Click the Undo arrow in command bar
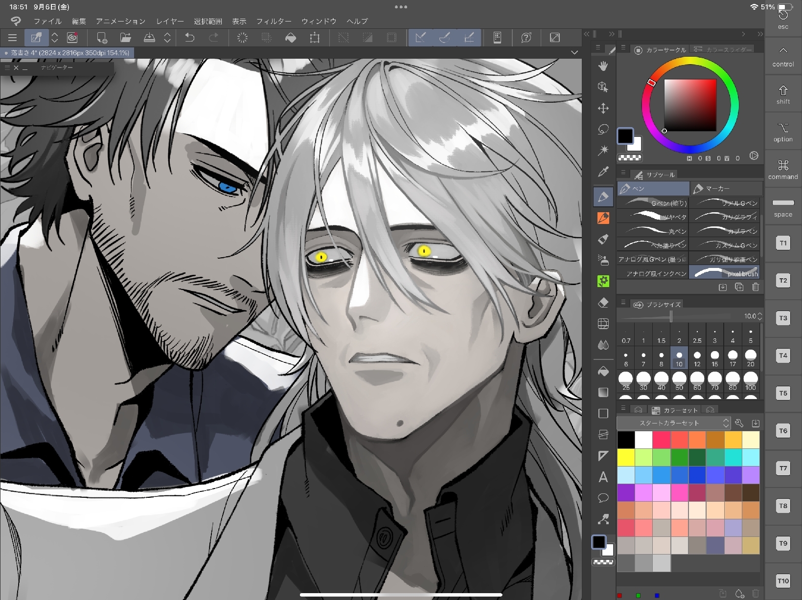 point(189,38)
